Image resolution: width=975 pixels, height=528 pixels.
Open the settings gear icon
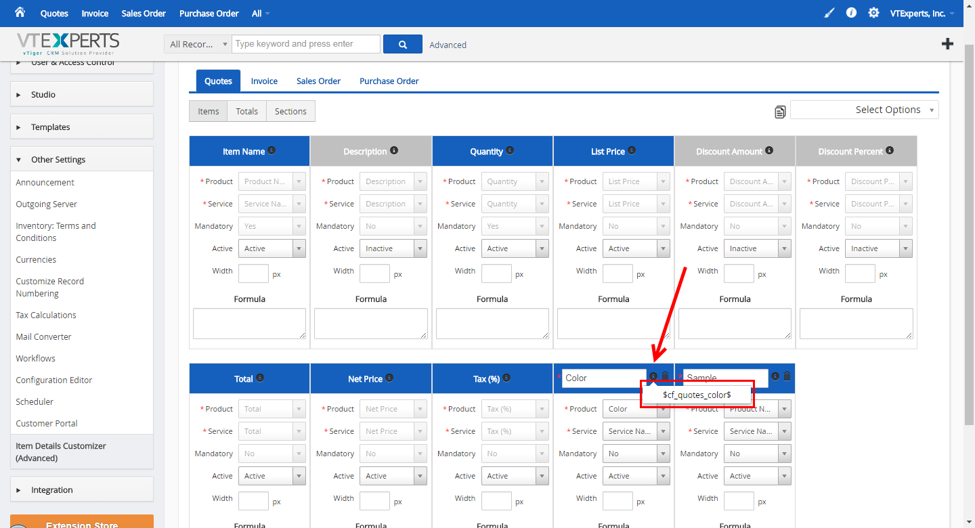[874, 13]
